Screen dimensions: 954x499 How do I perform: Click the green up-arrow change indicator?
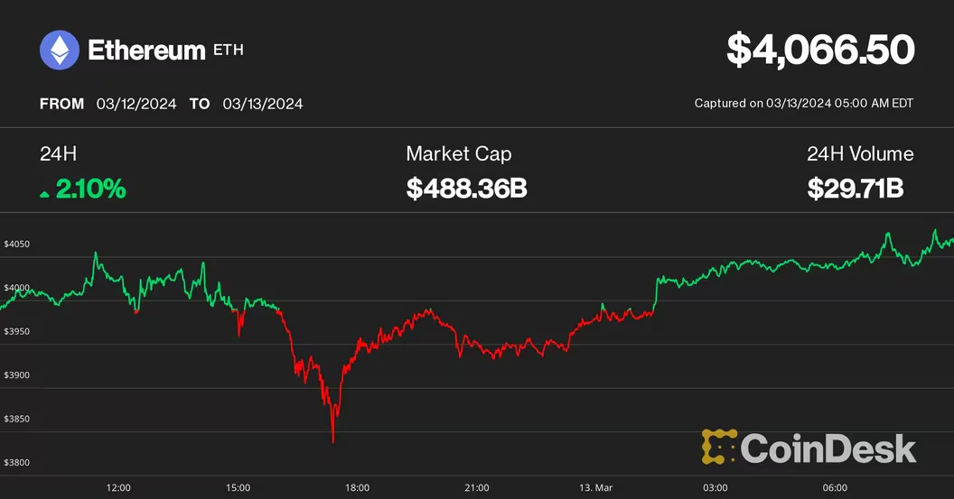(x=44, y=190)
